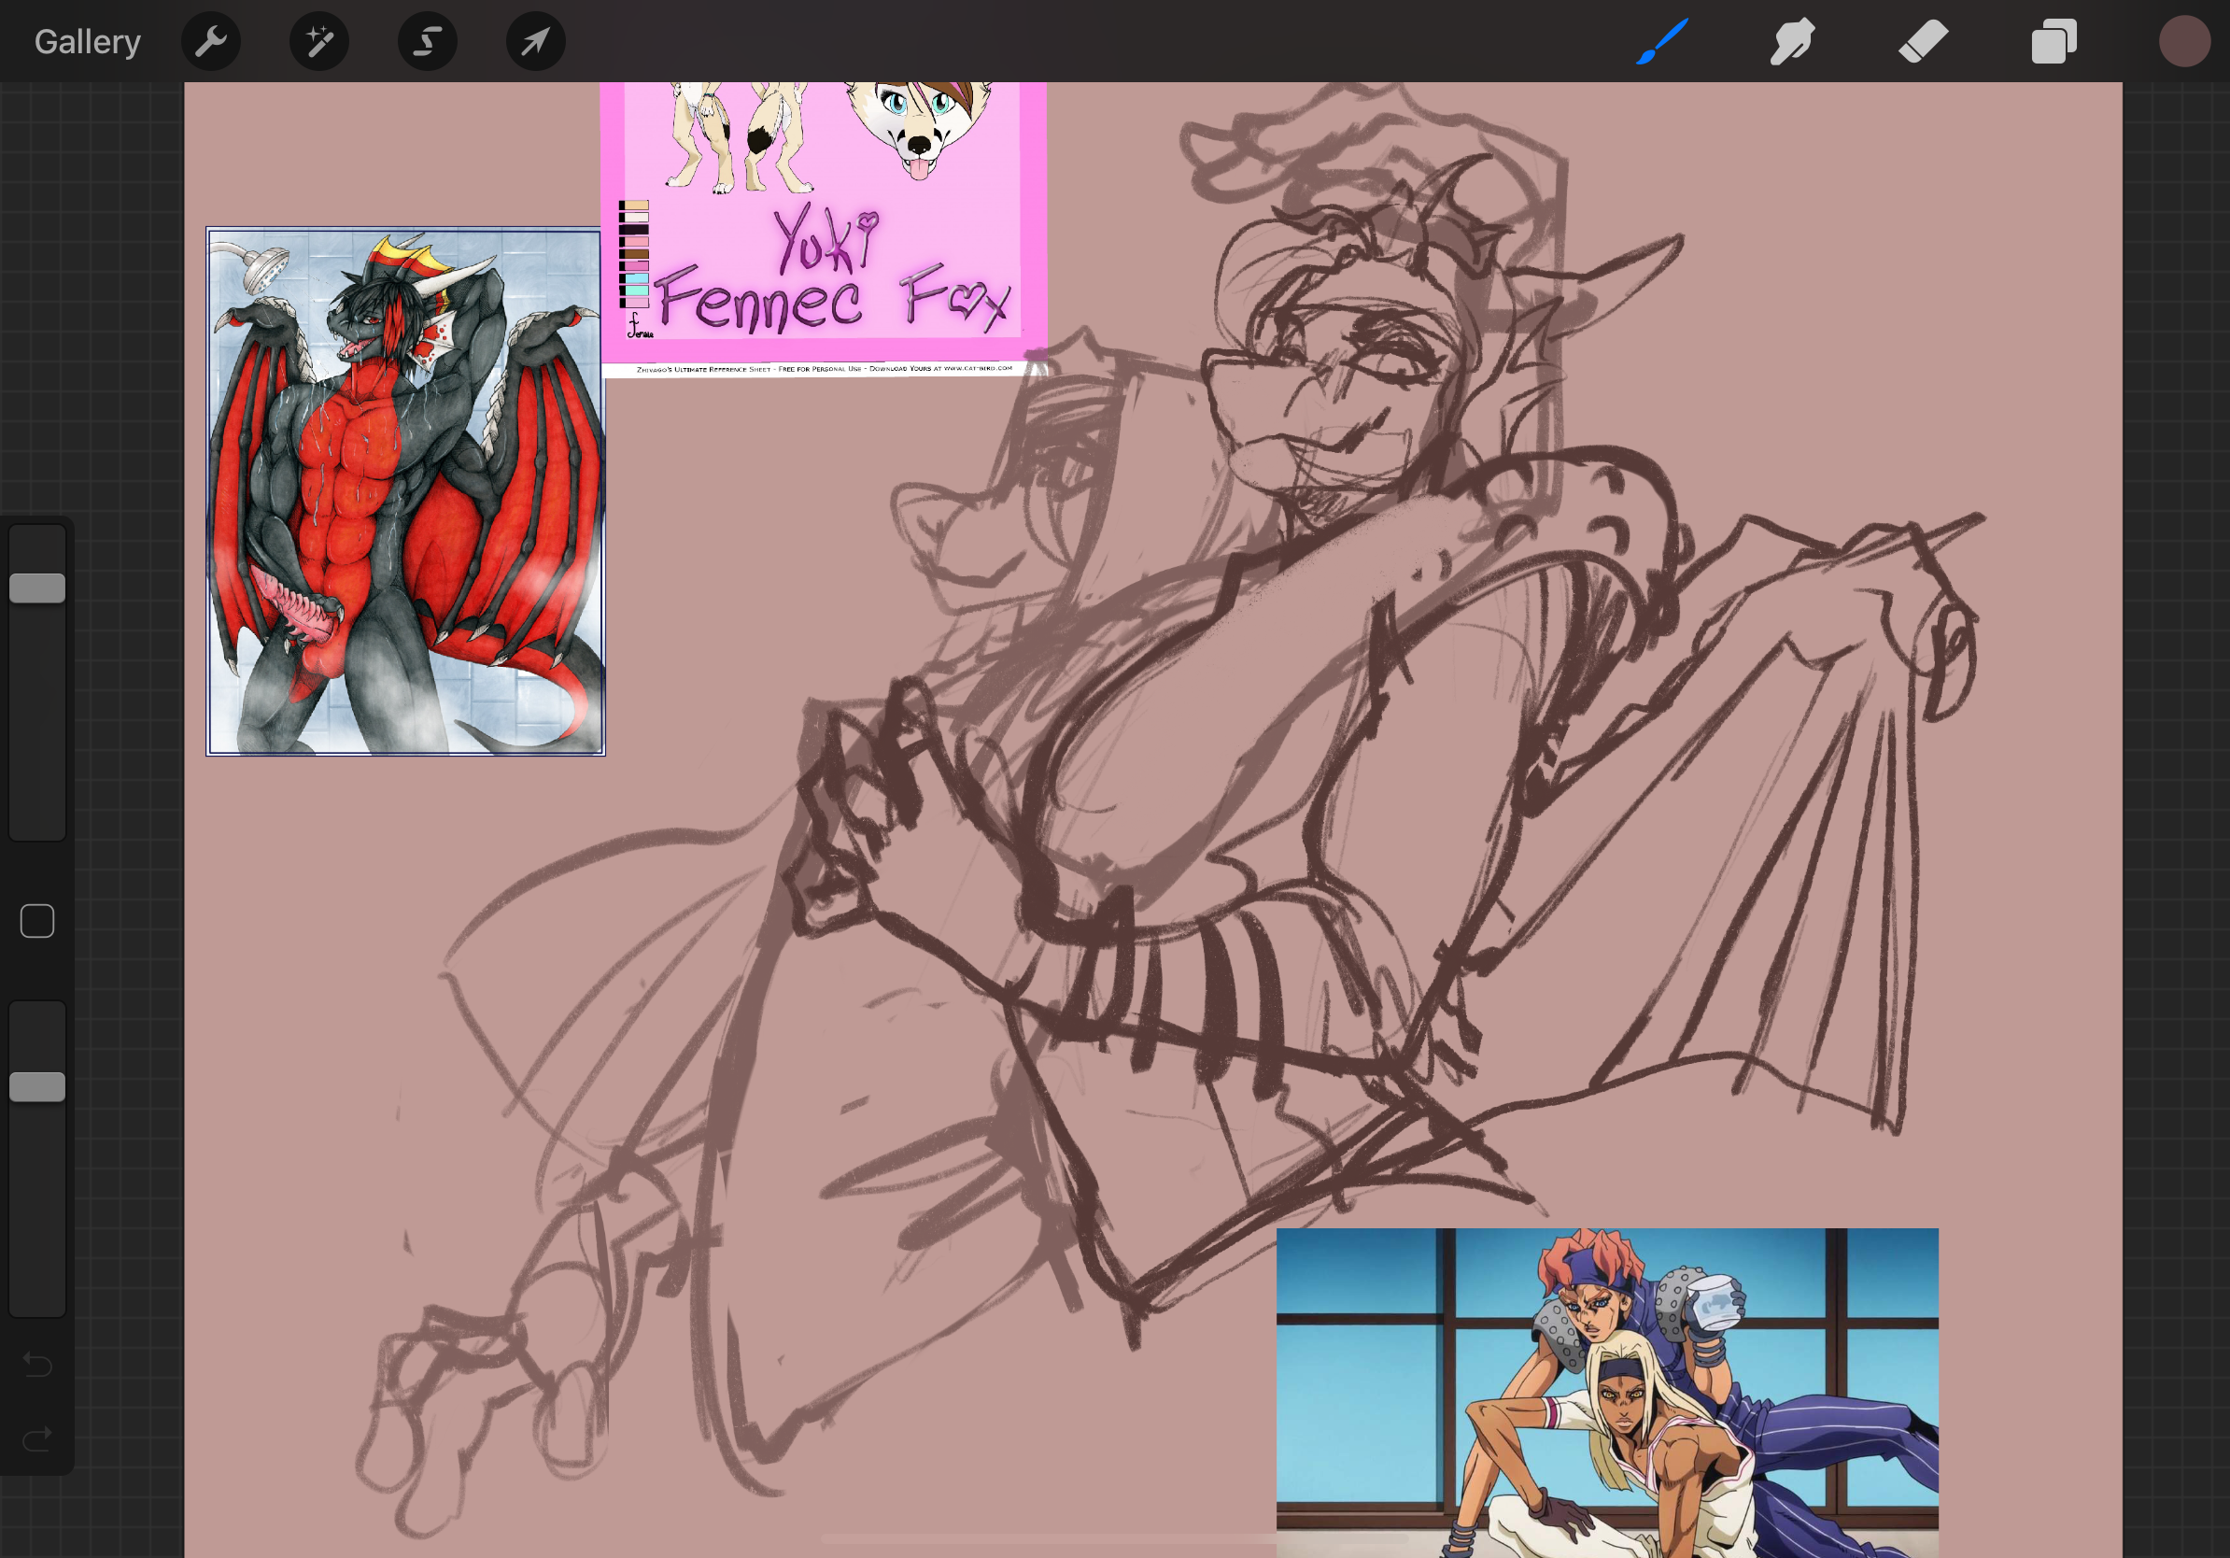This screenshot has height=1558, width=2230.
Task: Open the Gallery view
Action: [x=88, y=42]
